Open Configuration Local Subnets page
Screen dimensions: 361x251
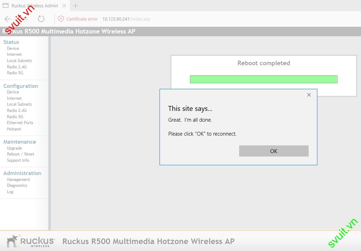click(x=19, y=104)
